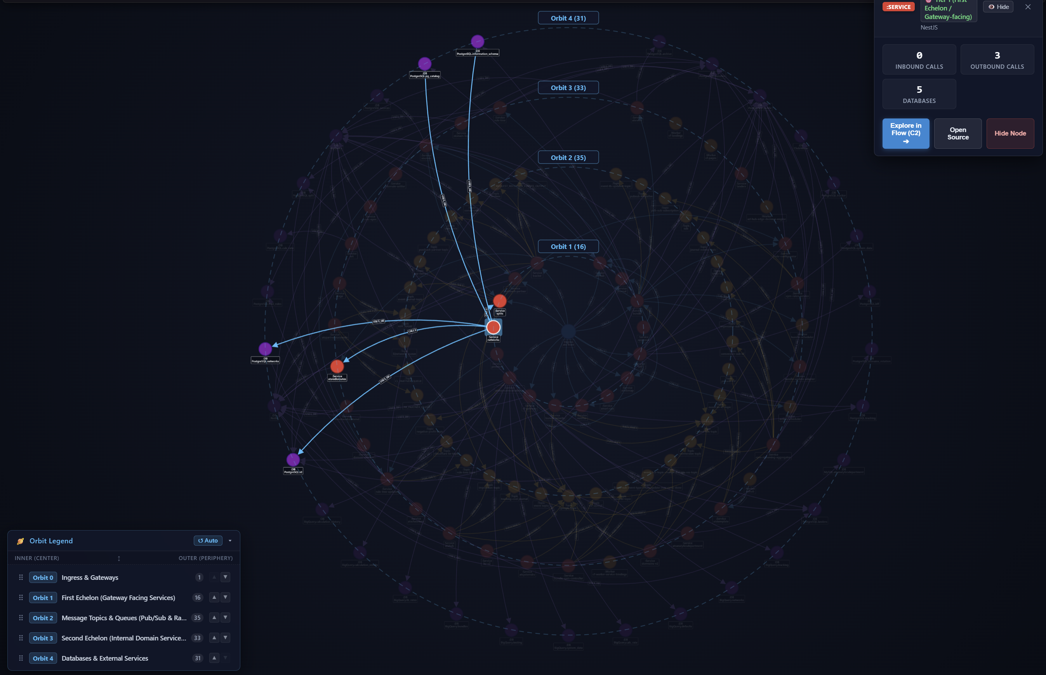Screen dimensions: 1046x675
Task: Select the PostgreSQL.networks database node
Action: pyautogui.click(x=265, y=349)
